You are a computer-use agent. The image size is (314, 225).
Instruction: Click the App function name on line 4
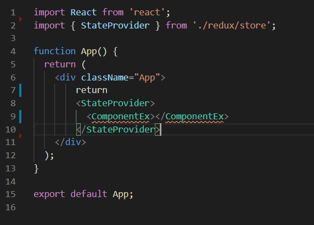tap(89, 51)
